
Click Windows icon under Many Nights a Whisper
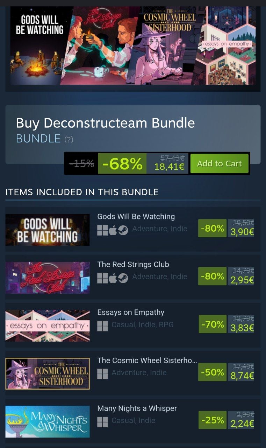(102, 422)
